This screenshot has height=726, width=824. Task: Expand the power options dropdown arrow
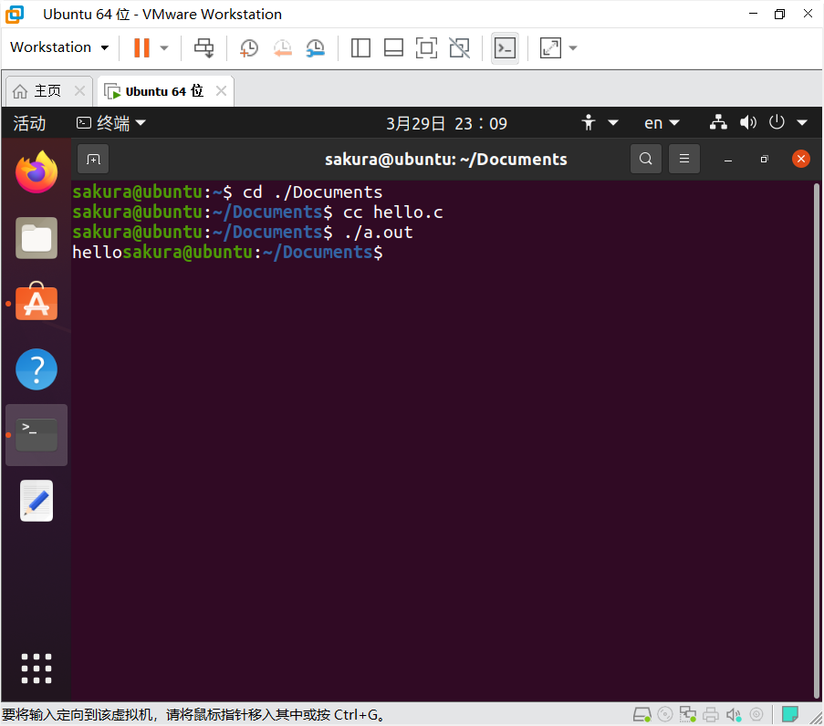click(x=165, y=47)
